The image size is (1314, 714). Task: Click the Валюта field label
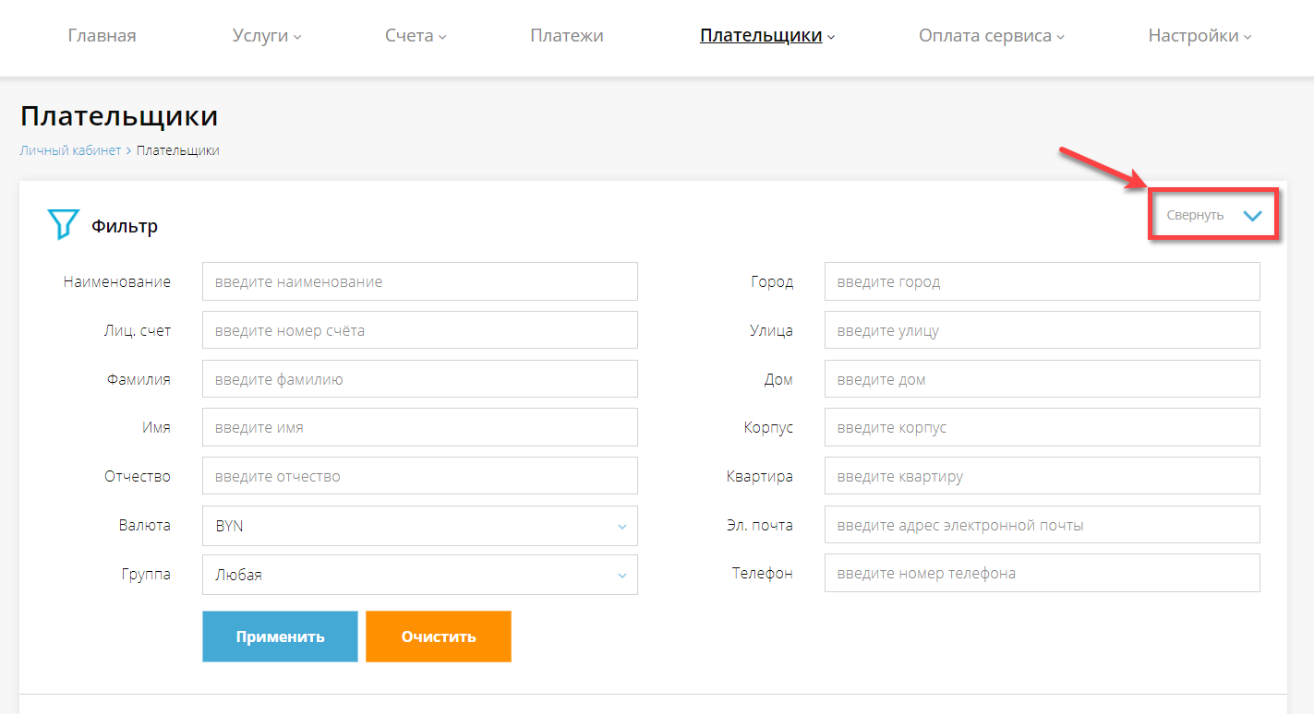click(x=145, y=525)
